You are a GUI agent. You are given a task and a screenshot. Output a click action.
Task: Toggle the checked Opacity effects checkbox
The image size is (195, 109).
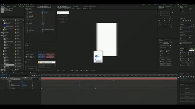click(x=161, y=61)
